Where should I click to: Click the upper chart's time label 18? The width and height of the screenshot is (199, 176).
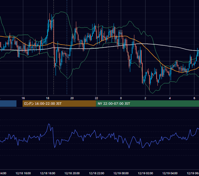click(x=48, y=98)
